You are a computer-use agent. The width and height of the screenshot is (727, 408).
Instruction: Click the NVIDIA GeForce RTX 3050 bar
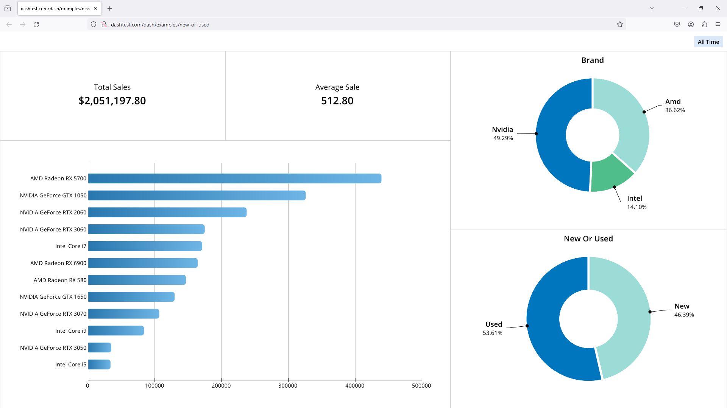pyautogui.click(x=100, y=347)
